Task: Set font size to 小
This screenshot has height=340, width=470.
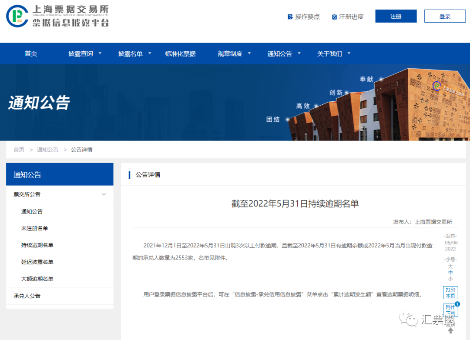Action: pyautogui.click(x=450, y=279)
